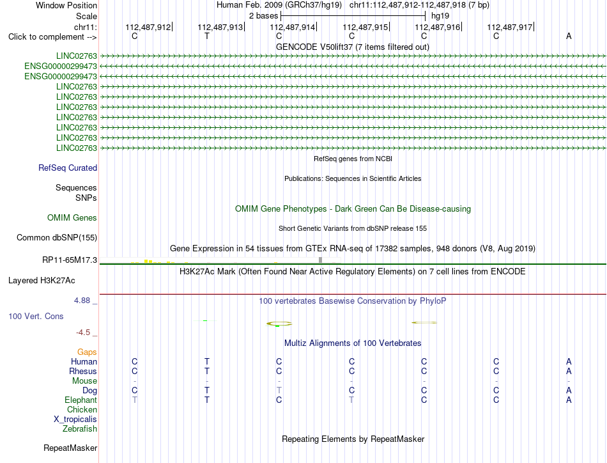
Task: Click the olive loop mark in the PhyloP track
Action: click(279, 324)
